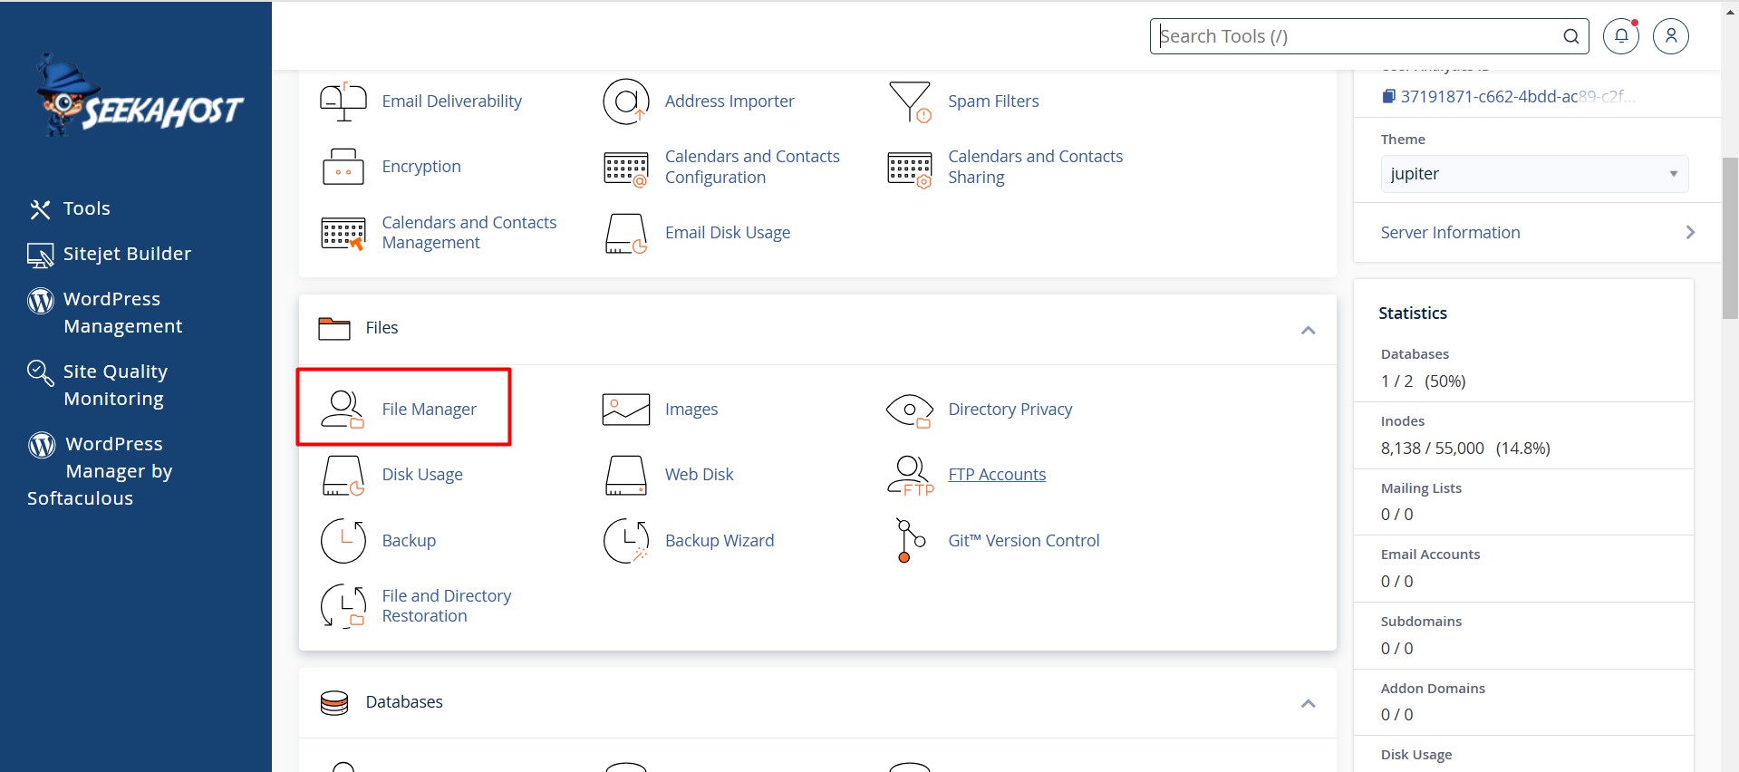The image size is (1739, 772).
Task: Click the page vertical scrollbar thumb
Action: (1730, 238)
